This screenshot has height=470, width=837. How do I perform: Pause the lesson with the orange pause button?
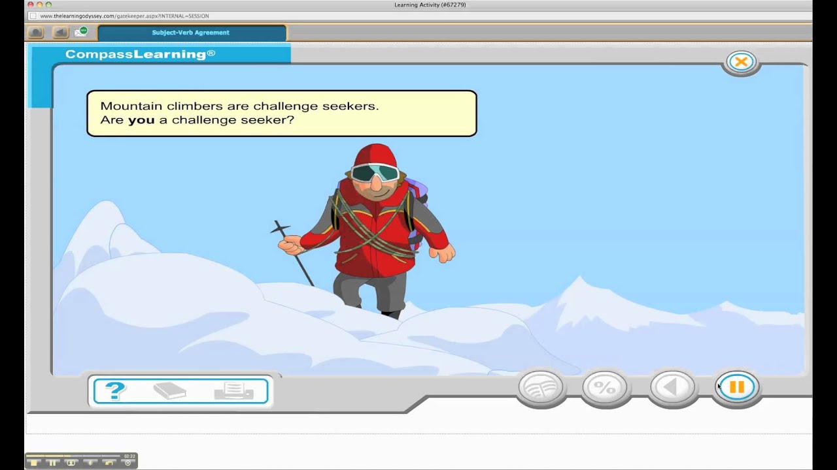736,387
